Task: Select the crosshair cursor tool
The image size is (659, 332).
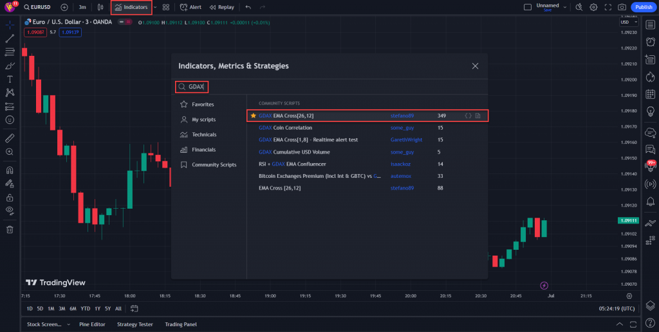Action: coord(10,26)
